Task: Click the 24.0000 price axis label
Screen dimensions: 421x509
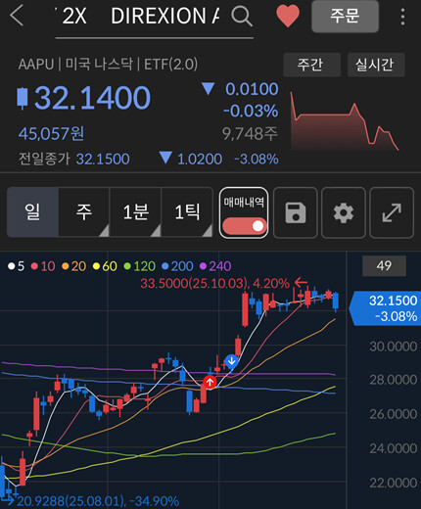Action: (x=394, y=448)
